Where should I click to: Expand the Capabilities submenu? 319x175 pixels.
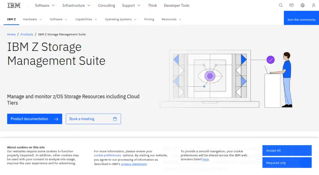pyautogui.click(x=86, y=19)
